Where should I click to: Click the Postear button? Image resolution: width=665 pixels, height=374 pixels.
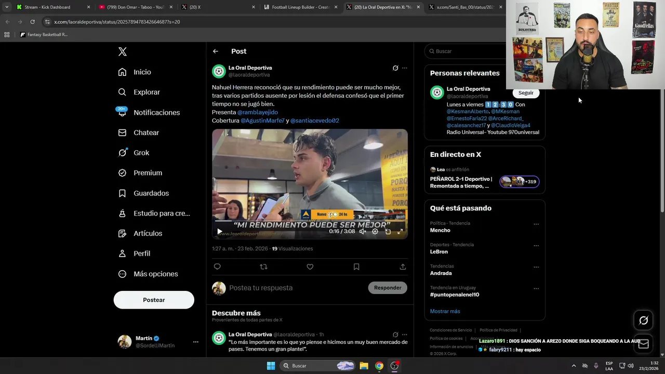point(154,300)
